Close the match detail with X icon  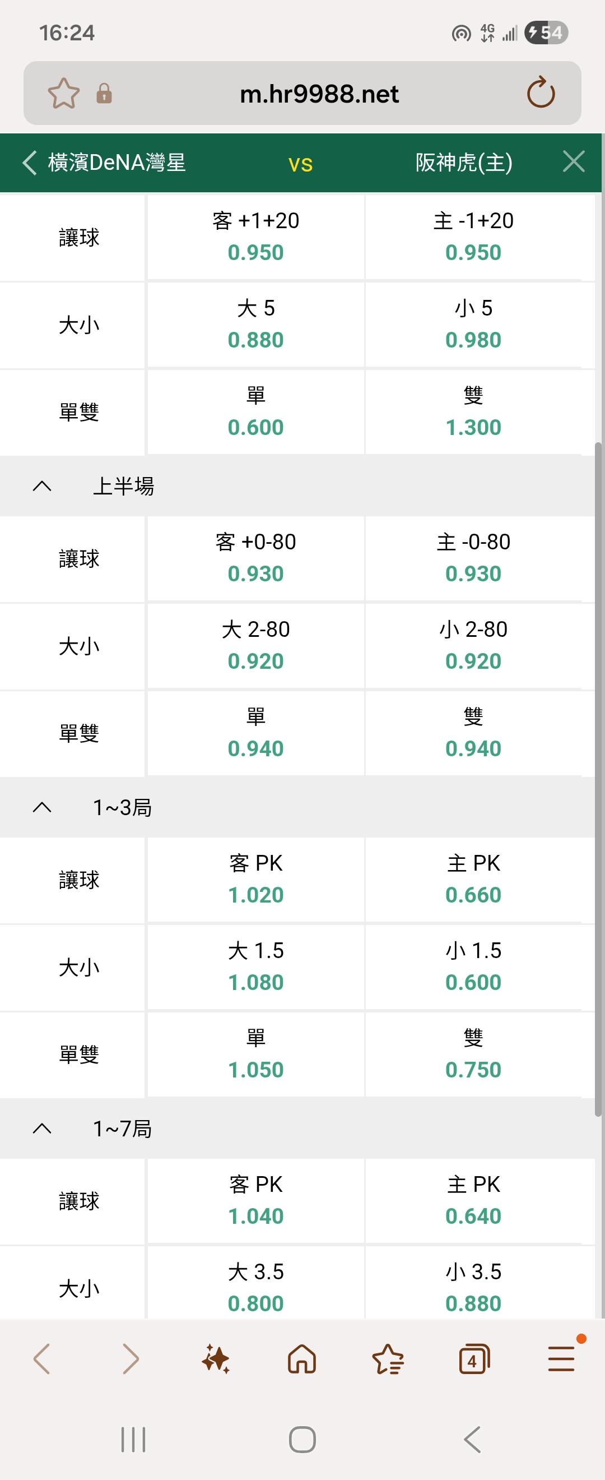tap(574, 162)
